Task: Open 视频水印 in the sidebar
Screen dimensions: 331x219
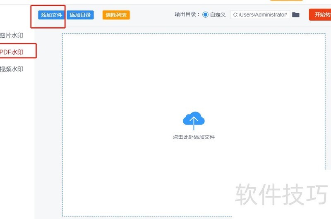Action: tap(12, 69)
